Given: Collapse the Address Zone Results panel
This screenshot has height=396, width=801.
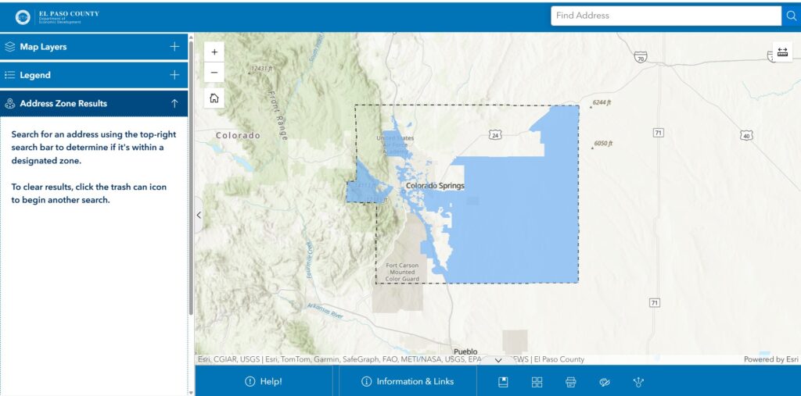Looking at the screenshot, I should point(174,103).
